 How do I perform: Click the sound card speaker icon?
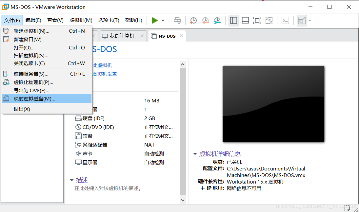click(x=78, y=153)
